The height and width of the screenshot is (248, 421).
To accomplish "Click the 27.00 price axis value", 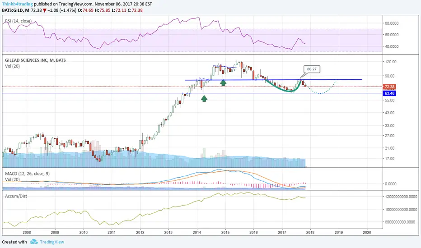I will click(x=389, y=136).
